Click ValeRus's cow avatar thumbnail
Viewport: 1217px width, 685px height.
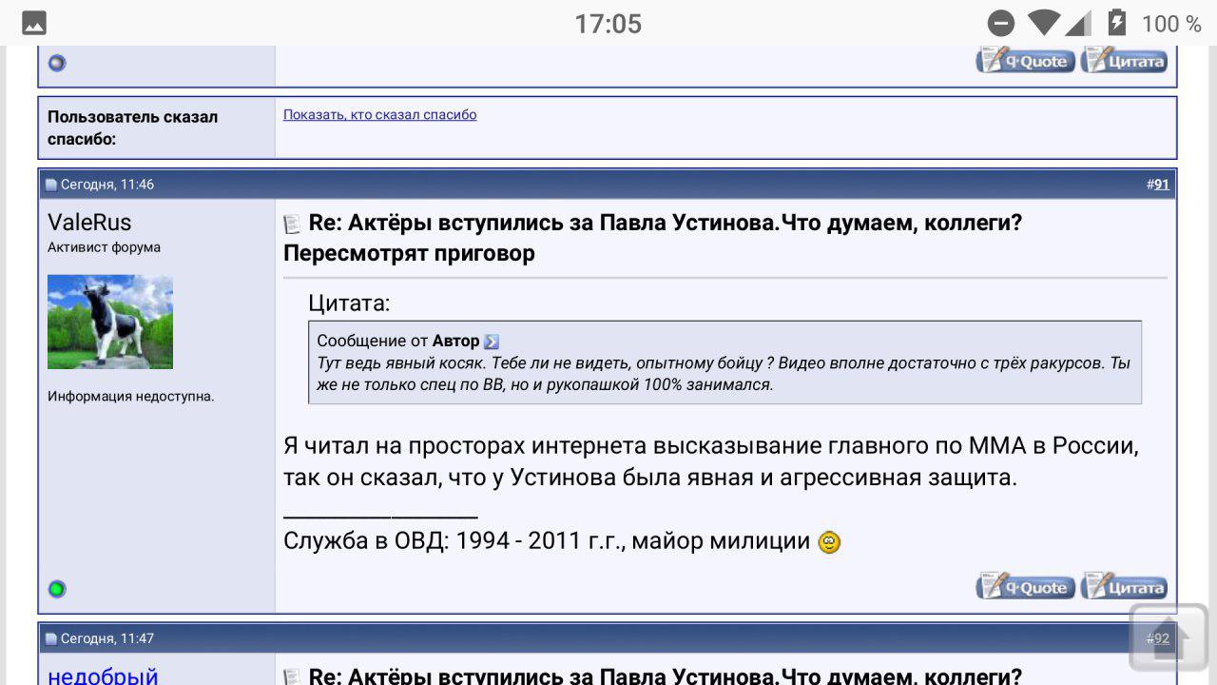tap(110, 322)
